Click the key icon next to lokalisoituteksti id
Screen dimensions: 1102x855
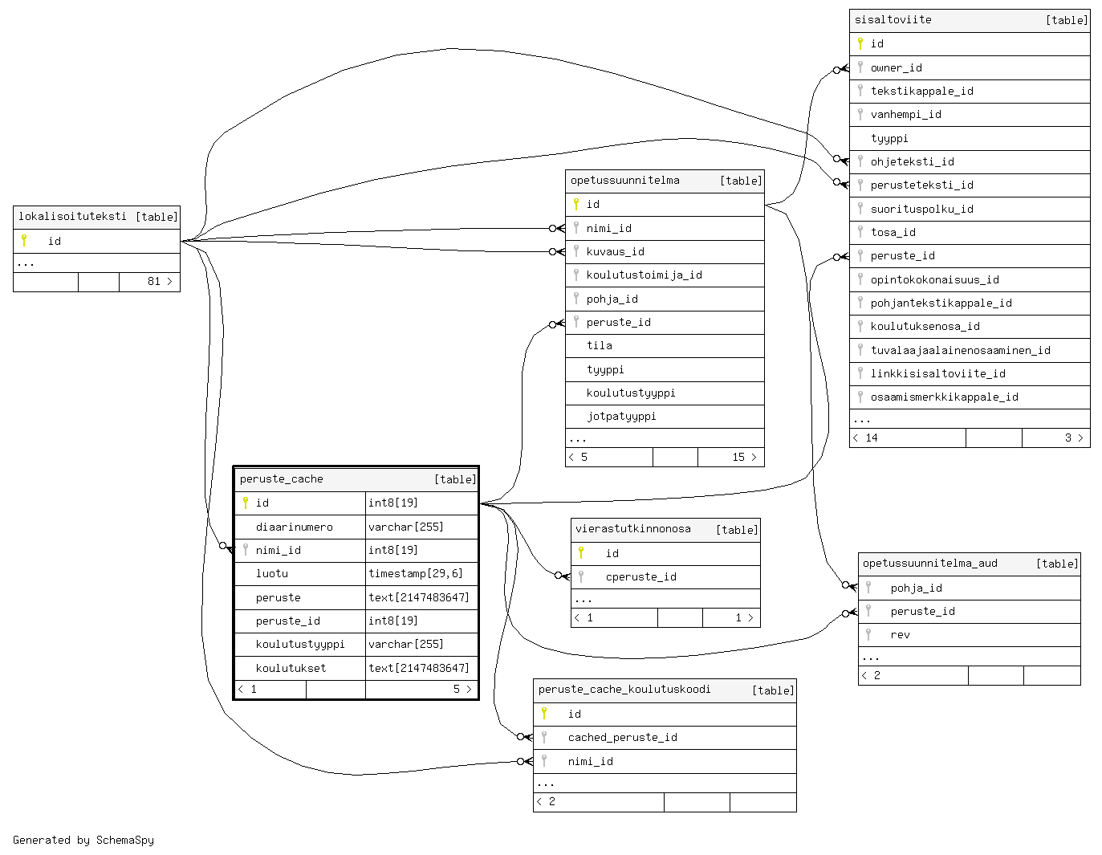pyautogui.click(x=24, y=240)
